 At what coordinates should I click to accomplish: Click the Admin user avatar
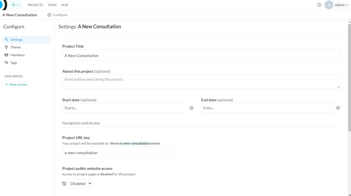pos(329,5)
